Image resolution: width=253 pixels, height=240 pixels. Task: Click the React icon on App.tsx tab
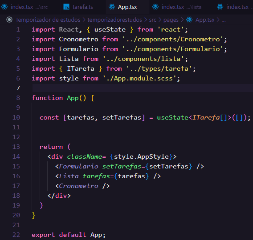112,7
